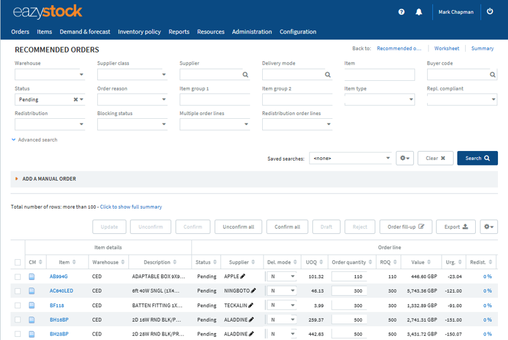Image resolution: width=508 pixels, height=340 pixels.
Task: Click the power logout icon
Action: click(490, 11)
